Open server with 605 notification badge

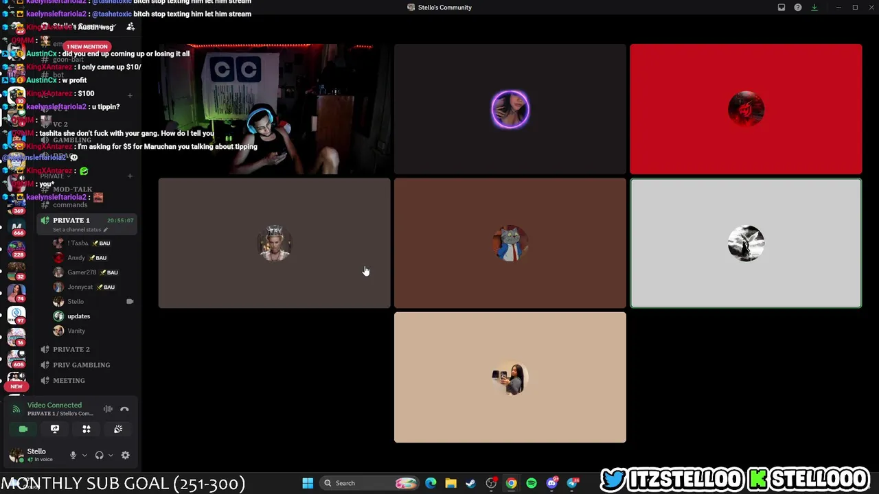coord(16,359)
